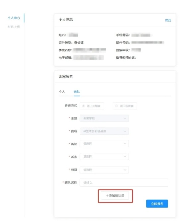Expand the 组别 group dropdown

104,170
